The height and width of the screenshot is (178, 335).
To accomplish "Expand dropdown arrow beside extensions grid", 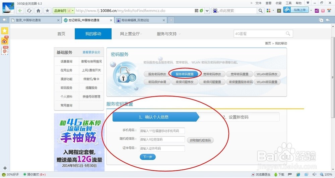I will (273, 11).
